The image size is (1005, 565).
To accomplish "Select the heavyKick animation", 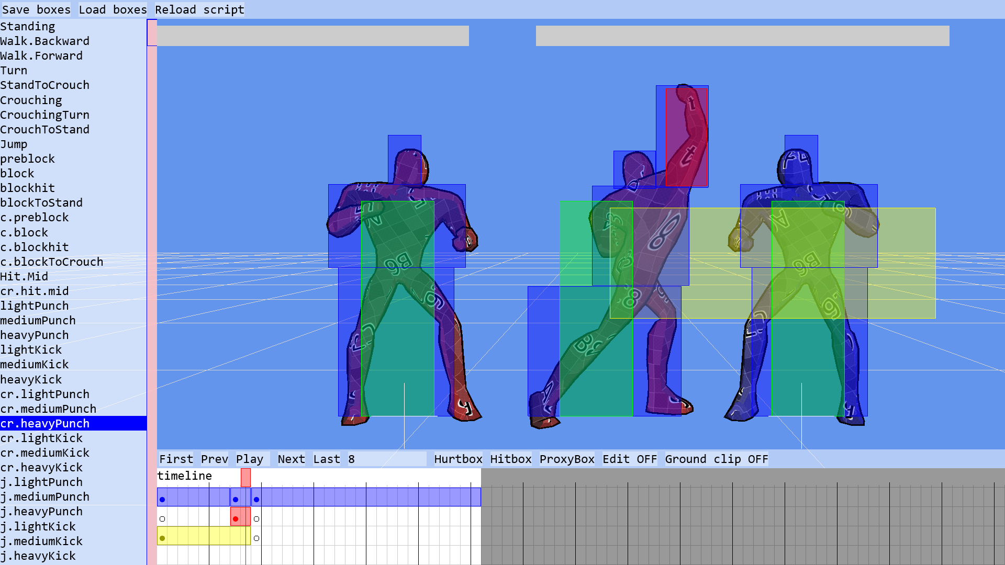I will [x=31, y=379].
